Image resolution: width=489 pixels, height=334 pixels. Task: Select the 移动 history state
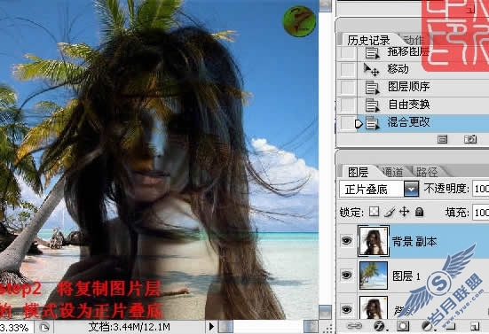point(423,69)
